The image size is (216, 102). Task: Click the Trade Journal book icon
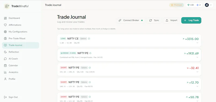pyautogui.click(x=5, y=45)
